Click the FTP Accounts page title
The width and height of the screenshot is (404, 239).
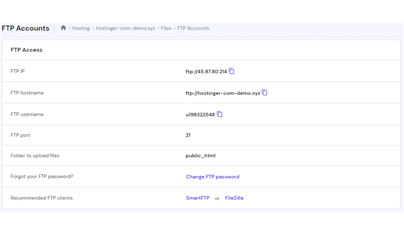click(x=26, y=28)
